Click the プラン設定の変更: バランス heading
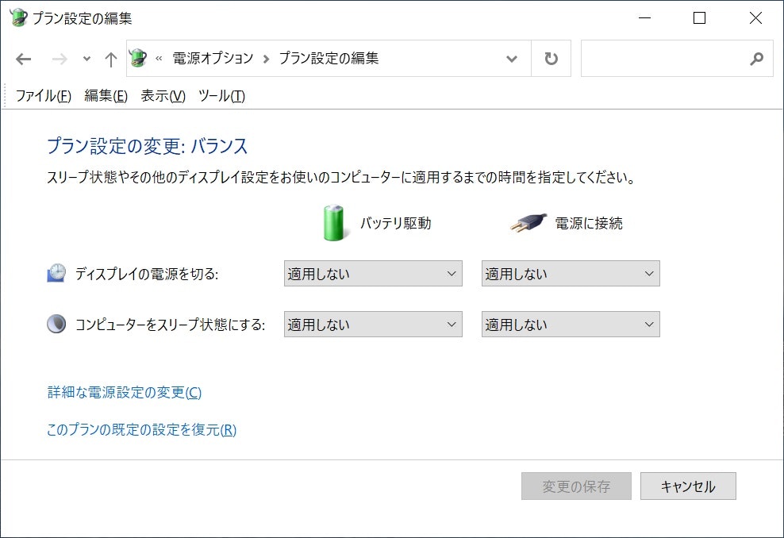The width and height of the screenshot is (784, 538). click(148, 146)
